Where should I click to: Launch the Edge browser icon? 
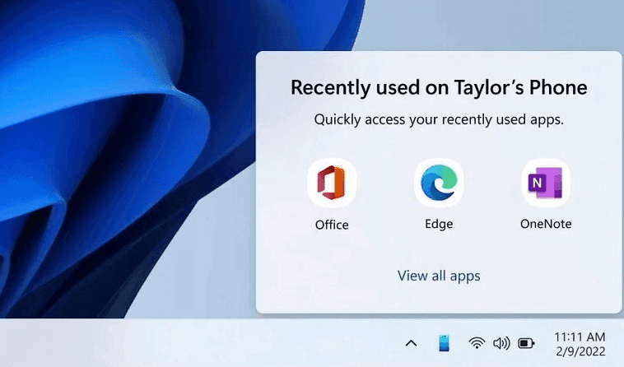point(439,183)
